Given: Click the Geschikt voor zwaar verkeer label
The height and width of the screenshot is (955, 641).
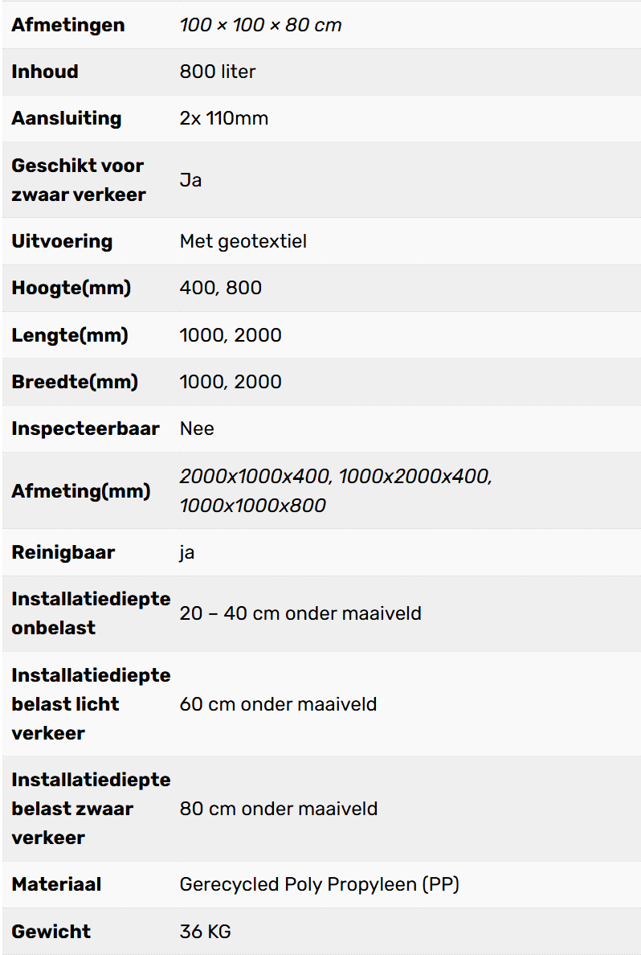Looking at the screenshot, I should 79,180.
